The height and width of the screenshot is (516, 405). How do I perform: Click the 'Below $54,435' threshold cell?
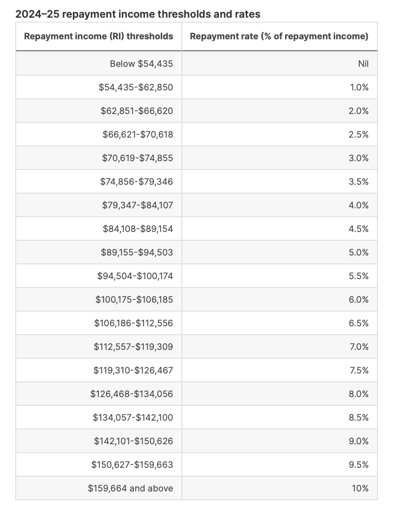[99, 63]
